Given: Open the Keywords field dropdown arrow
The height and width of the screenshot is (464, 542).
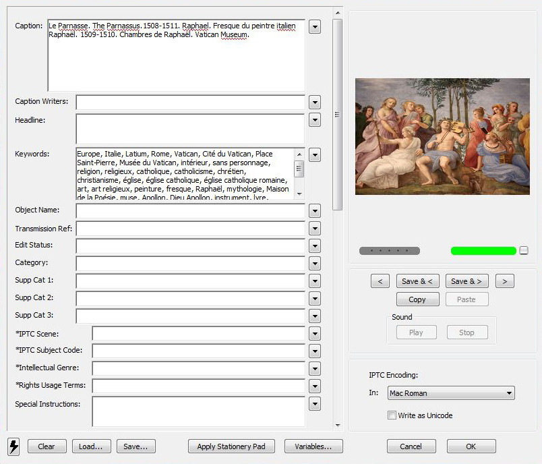Looking at the screenshot, I should coord(315,155).
